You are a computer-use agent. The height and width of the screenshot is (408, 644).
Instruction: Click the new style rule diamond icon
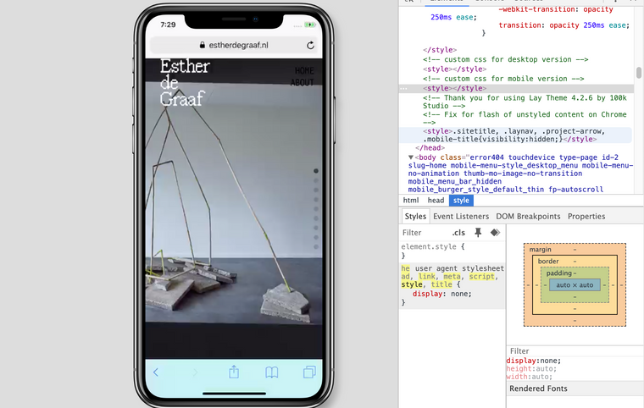click(495, 233)
